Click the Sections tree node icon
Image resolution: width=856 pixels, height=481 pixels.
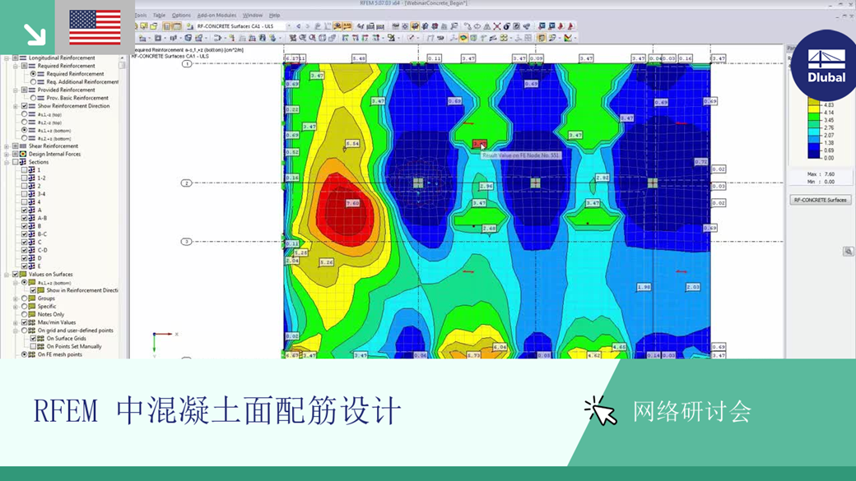pyautogui.click(x=23, y=162)
